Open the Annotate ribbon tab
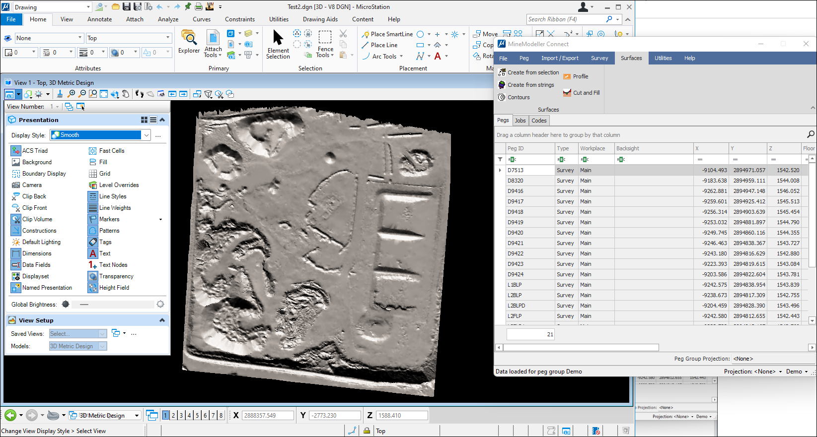The image size is (817, 437). [x=99, y=19]
